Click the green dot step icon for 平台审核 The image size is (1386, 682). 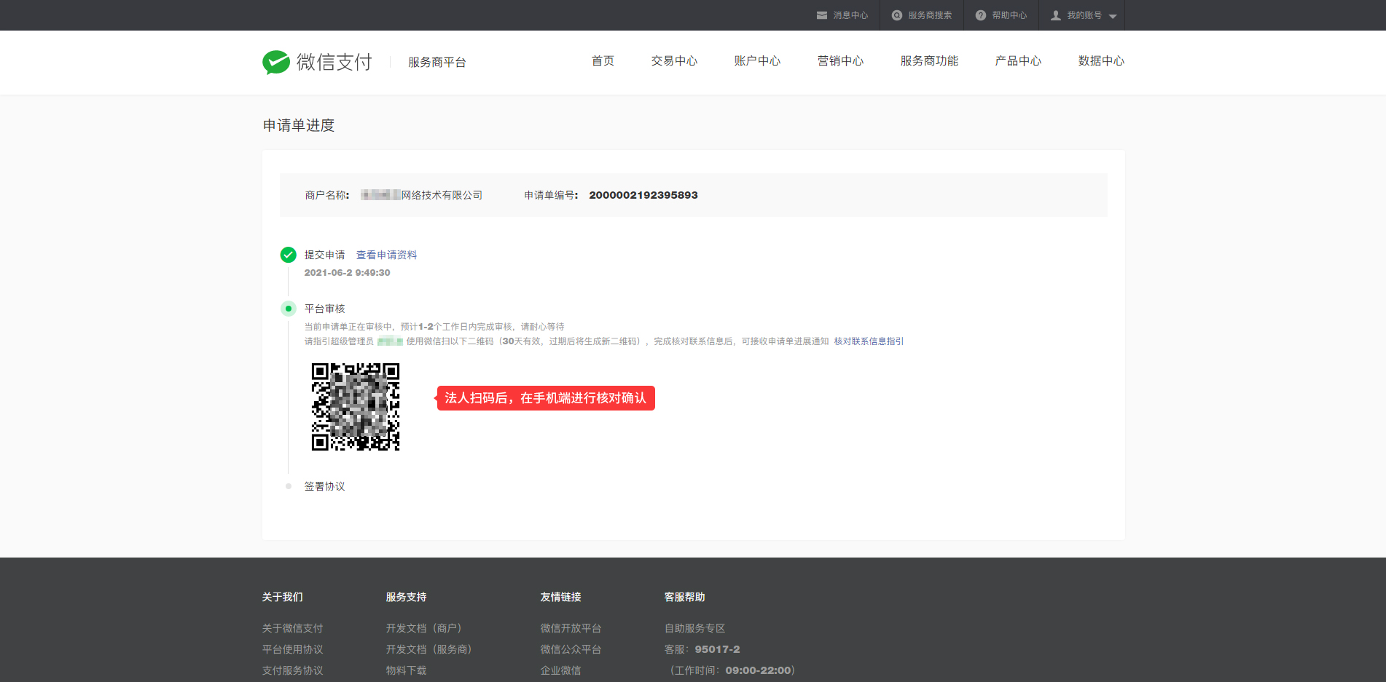pos(289,309)
